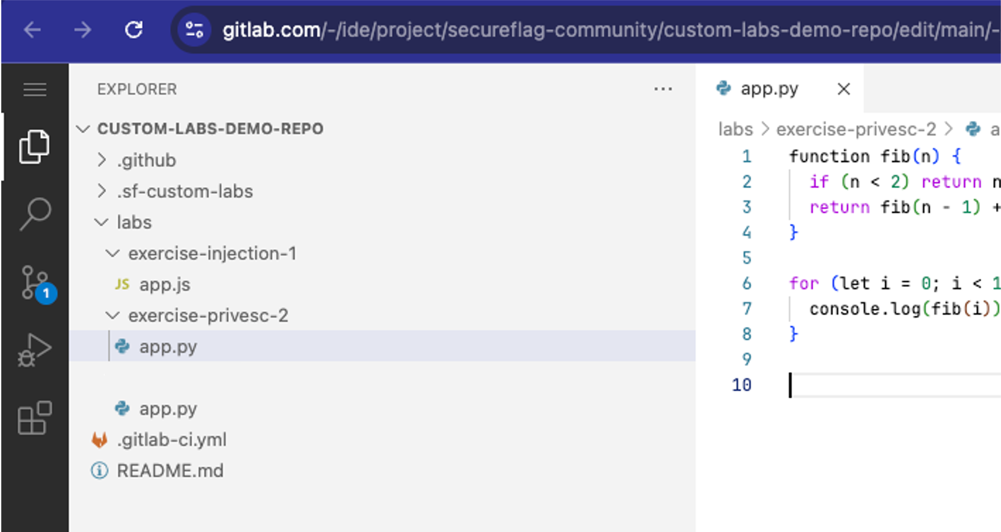Open the Explorer view icon
The image size is (1001, 532).
click(x=35, y=147)
